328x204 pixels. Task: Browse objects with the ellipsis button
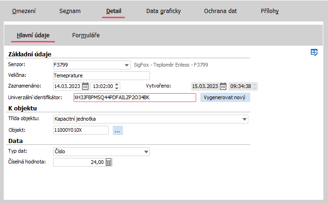click(x=117, y=130)
